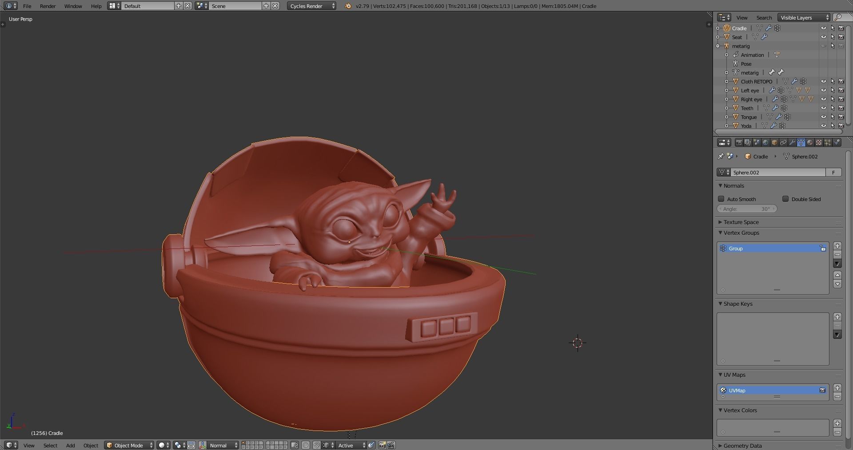Open the Render properties camera icon
Viewport: 853px width, 450px height.
pyautogui.click(x=739, y=142)
